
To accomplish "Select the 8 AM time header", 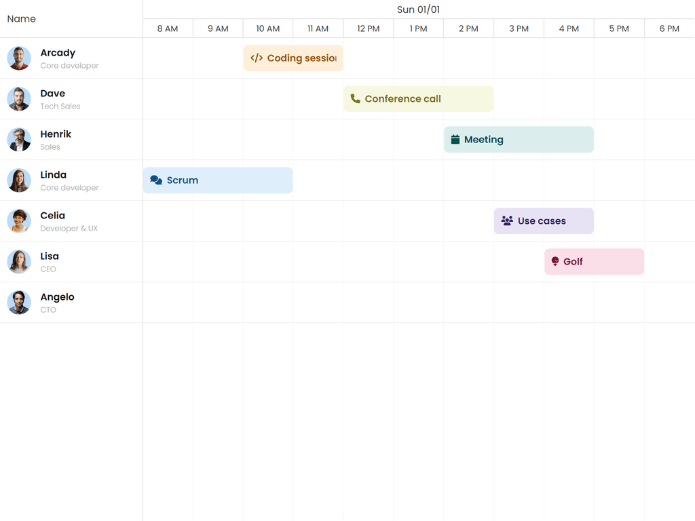I will 168,28.
